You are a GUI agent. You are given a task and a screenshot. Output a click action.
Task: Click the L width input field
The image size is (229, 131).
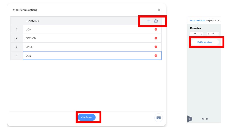click(196, 34)
